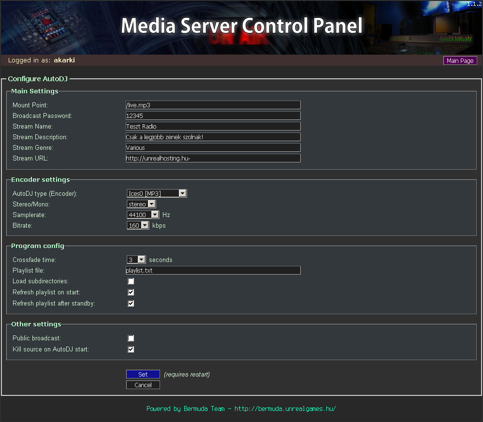Disable Kill source on AutoDJ start
This screenshot has height=422, width=483.
pos(131,349)
